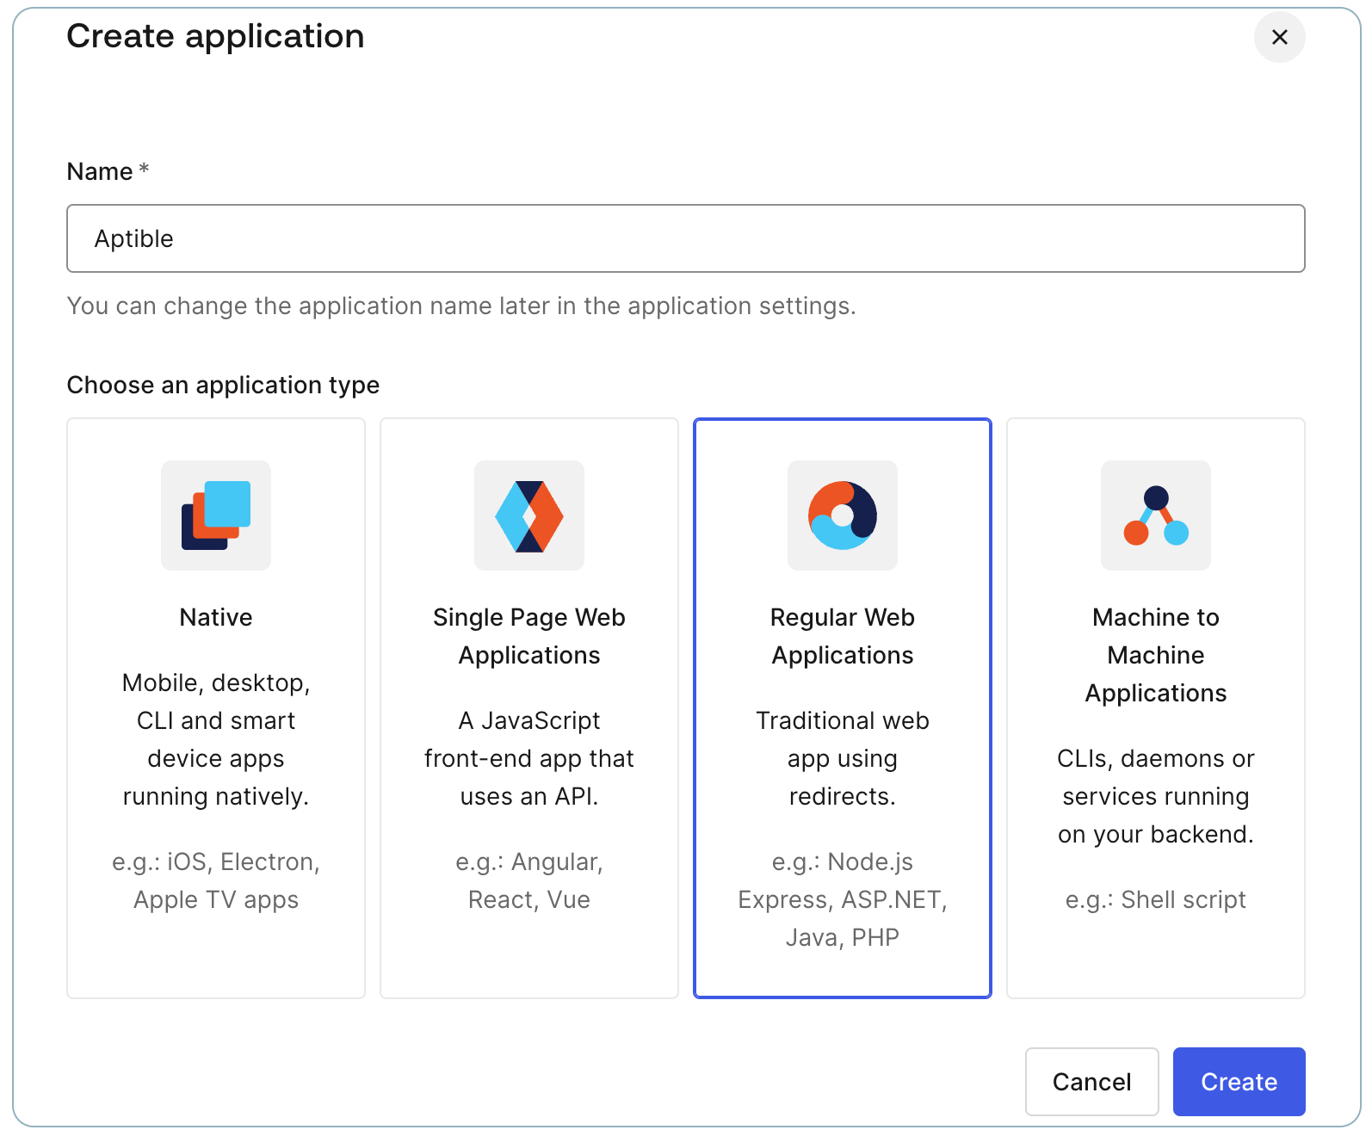This screenshot has width=1372, height=1136.
Task: Click the Machine to Machine nodes icon
Action: [1156, 516]
